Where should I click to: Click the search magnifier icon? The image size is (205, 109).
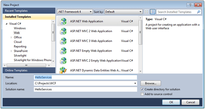[x=198, y=12]
